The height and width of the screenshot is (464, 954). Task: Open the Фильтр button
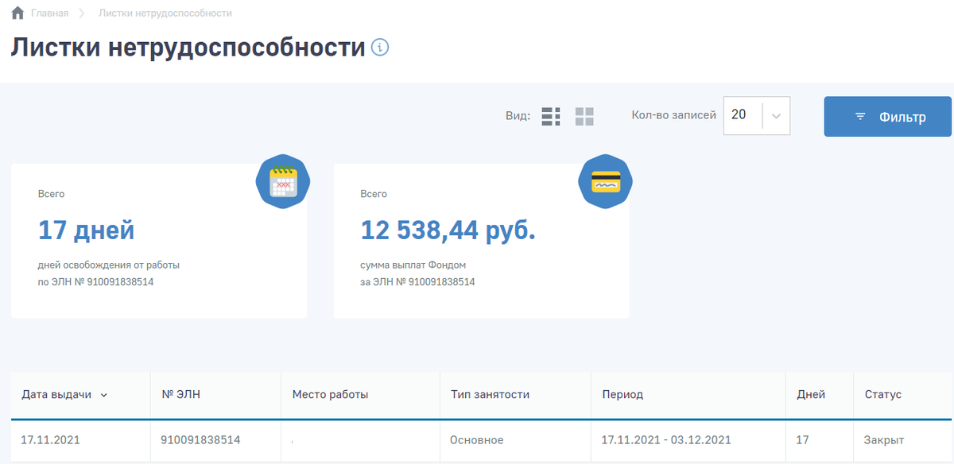[x=887, y=117]
